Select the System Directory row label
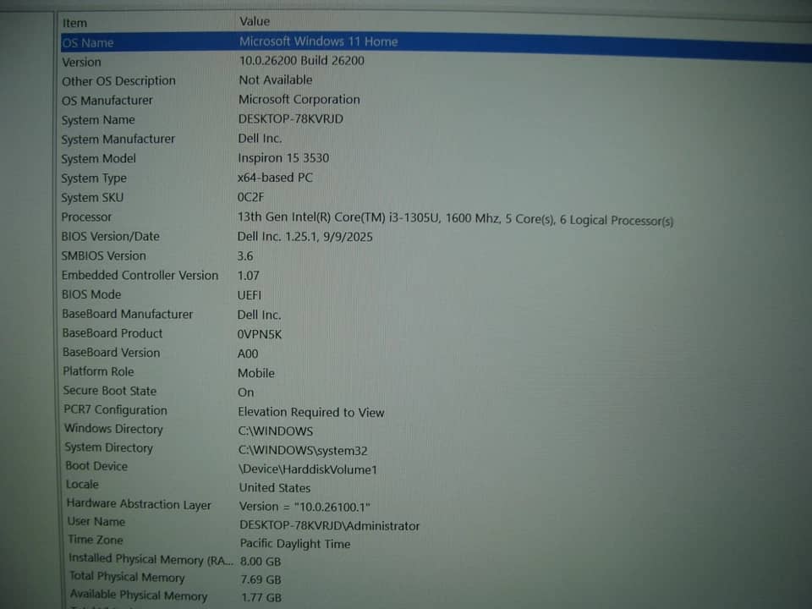812x609 pixels. pyautogui.click(x=109, y=448)
